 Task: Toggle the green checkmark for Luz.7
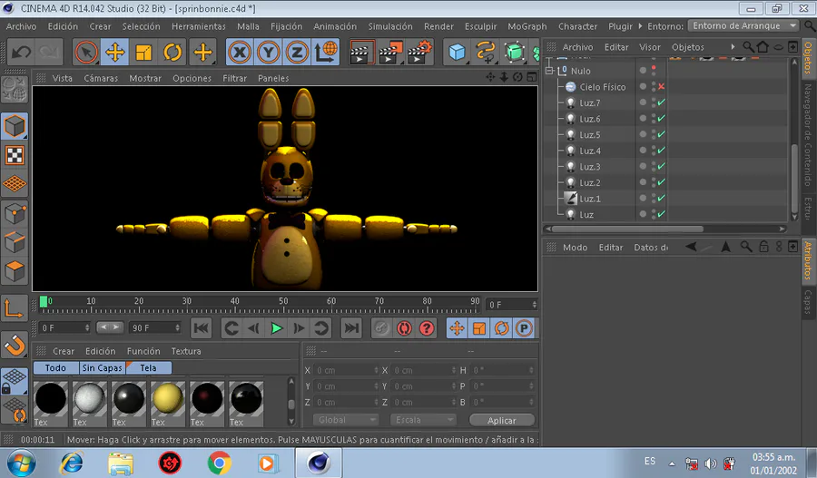click(662, 103)
